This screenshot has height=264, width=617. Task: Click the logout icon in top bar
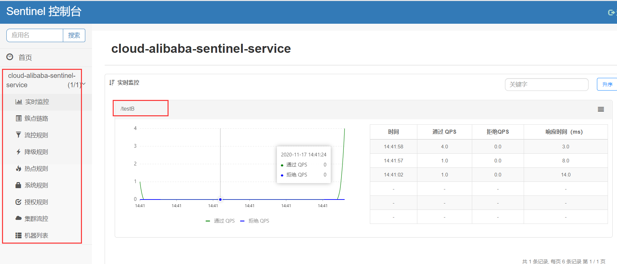coord(611,12)
